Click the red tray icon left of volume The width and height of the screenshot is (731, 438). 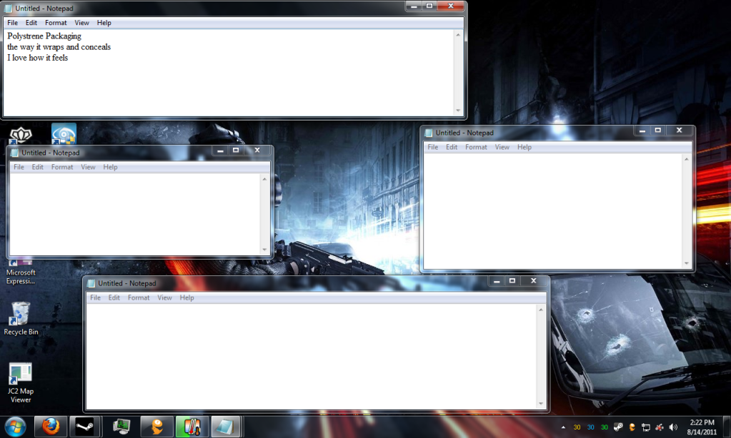pyautogui.click(x=660, y=427)
